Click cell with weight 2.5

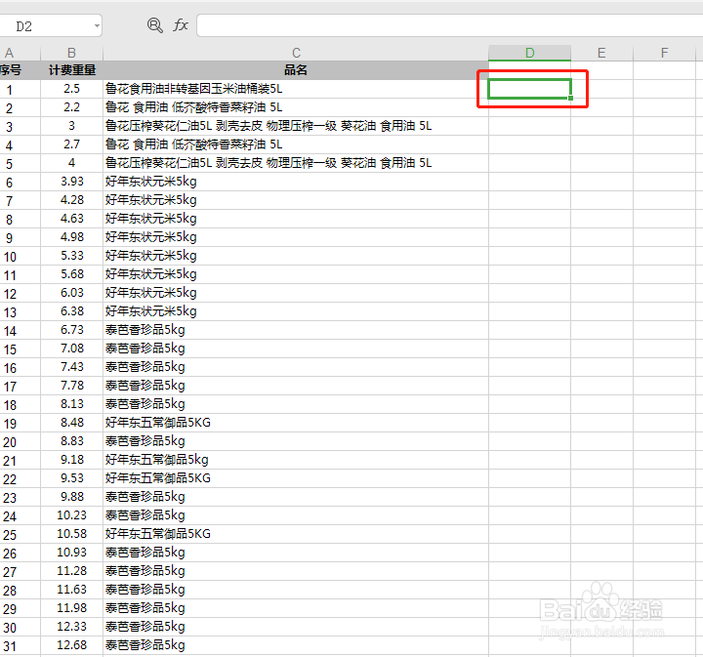(x=71, y=89)
